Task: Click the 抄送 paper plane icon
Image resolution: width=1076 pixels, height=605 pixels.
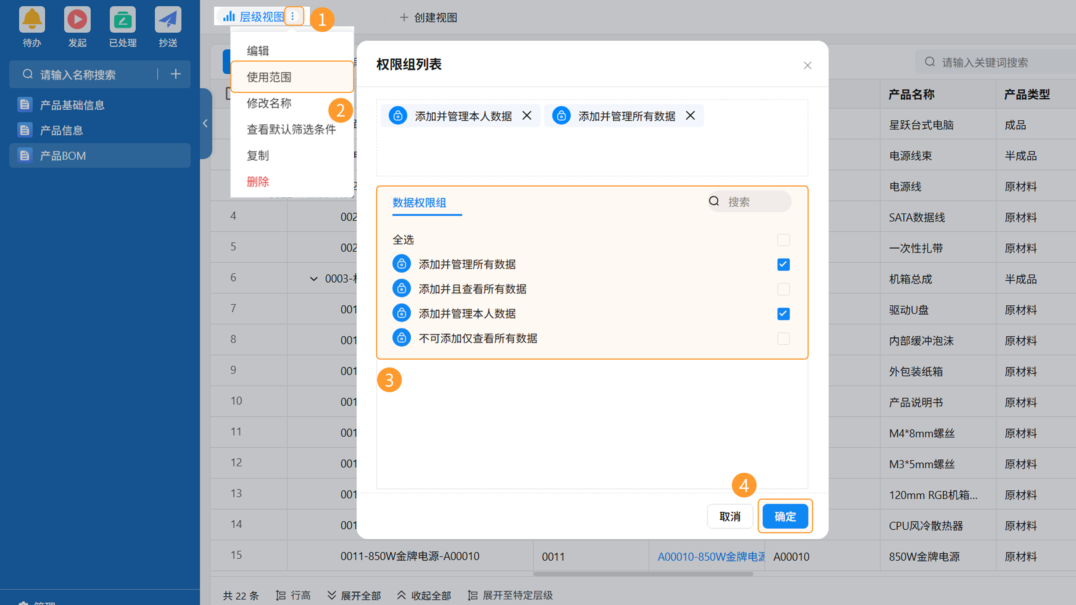Action: 168,20
